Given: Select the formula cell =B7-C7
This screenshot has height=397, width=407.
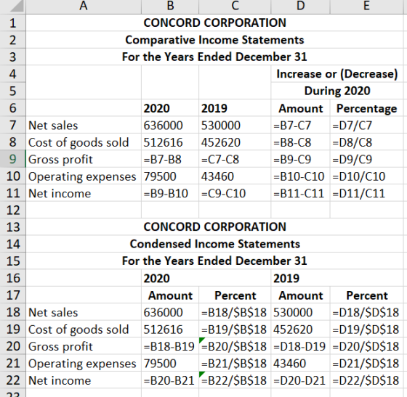Looking at the screenshot, I should [301, 125].
